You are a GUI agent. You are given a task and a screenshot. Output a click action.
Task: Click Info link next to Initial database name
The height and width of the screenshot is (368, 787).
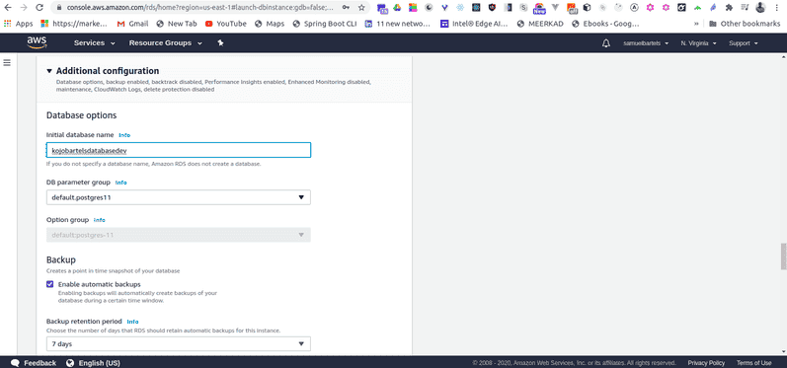pos(124,135)
